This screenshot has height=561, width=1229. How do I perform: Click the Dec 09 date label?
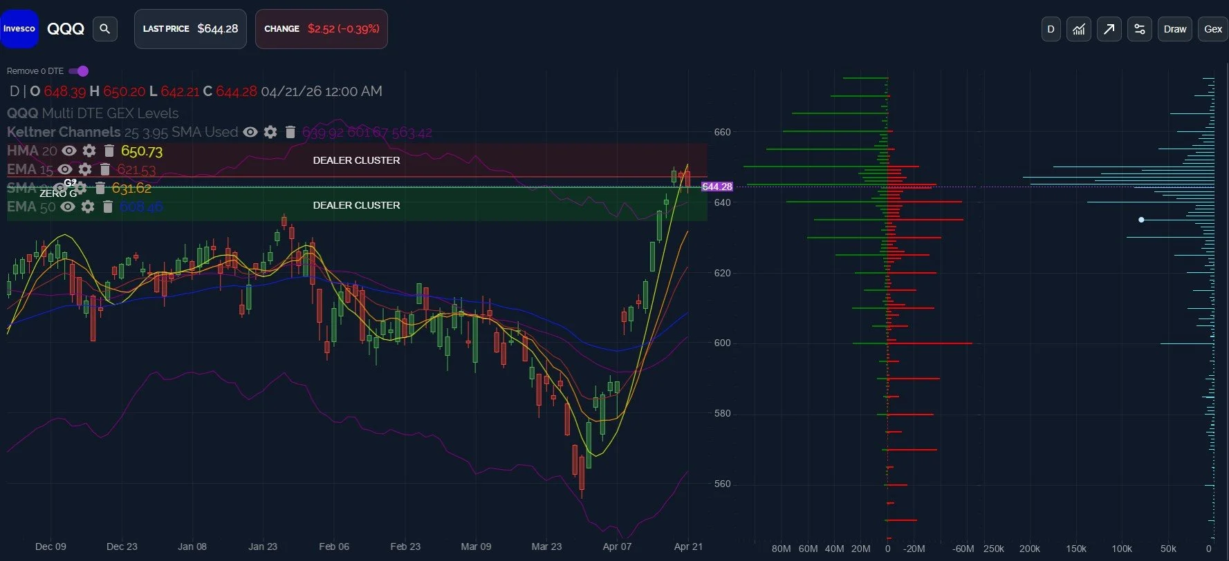coord(50,546)
